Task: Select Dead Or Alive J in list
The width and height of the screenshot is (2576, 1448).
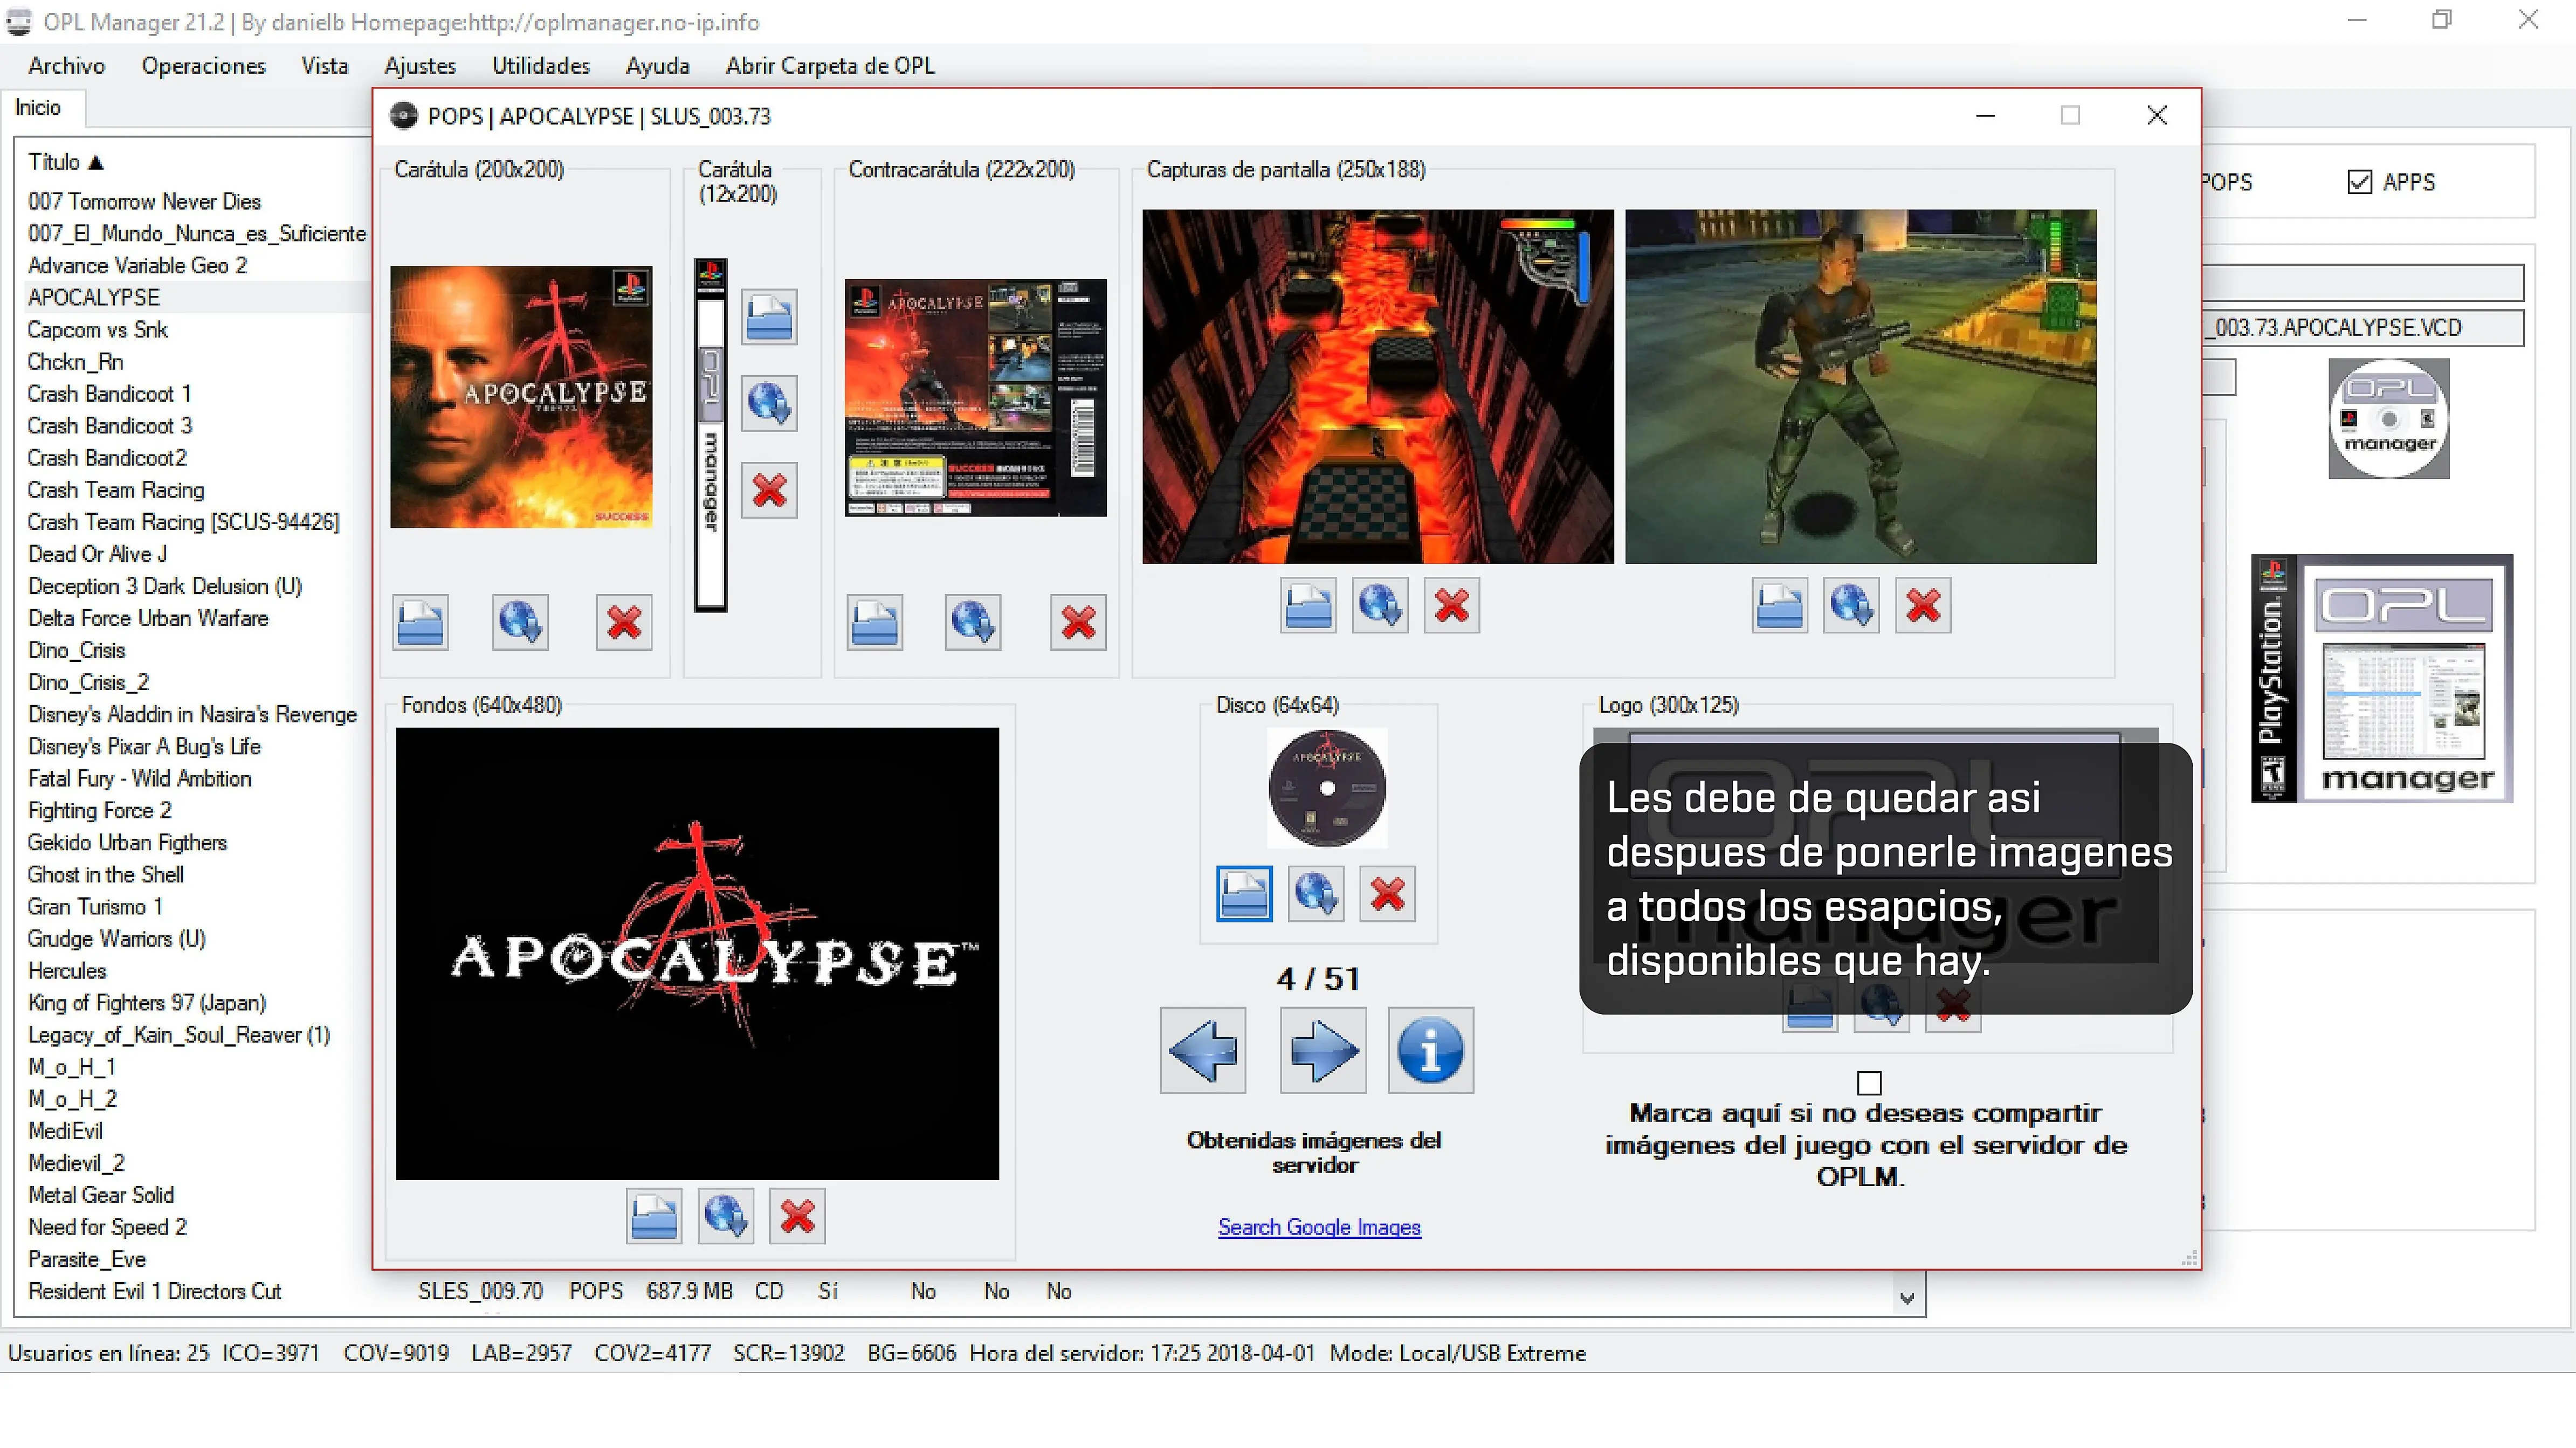Action: click(x=97, y=554)
